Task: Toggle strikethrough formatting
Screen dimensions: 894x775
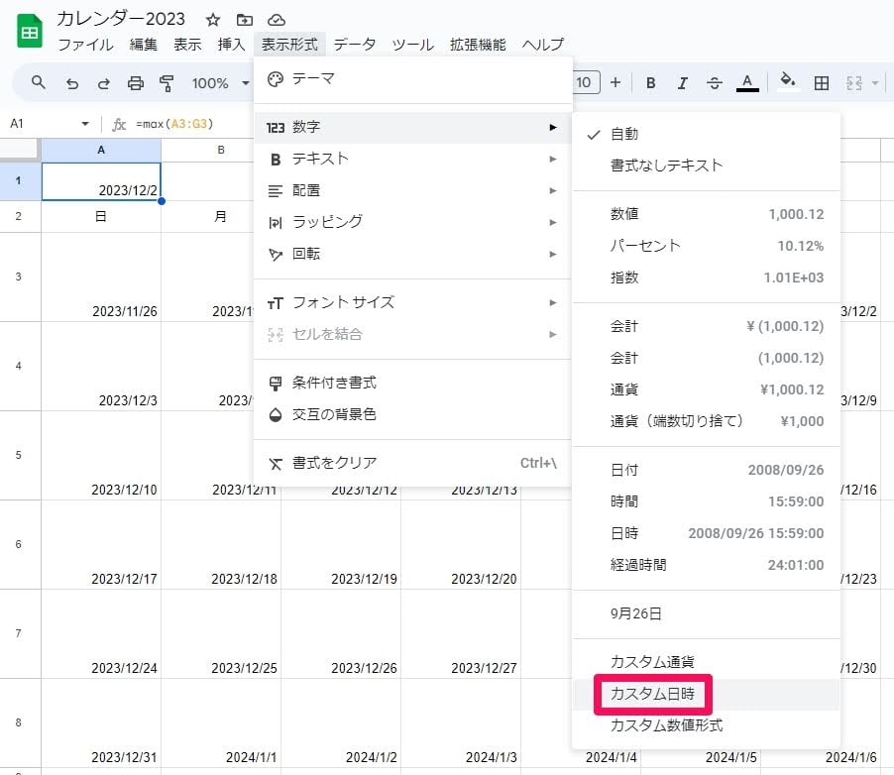Action: 714,83
